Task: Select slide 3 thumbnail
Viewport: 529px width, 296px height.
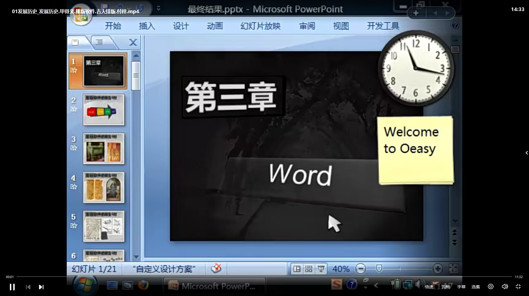Action: pyautogui.click(x=104, y=149)
